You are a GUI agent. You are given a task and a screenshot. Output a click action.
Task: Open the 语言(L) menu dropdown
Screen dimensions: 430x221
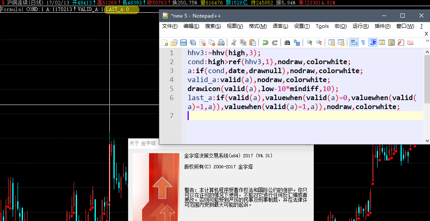[x=281, y=26]
